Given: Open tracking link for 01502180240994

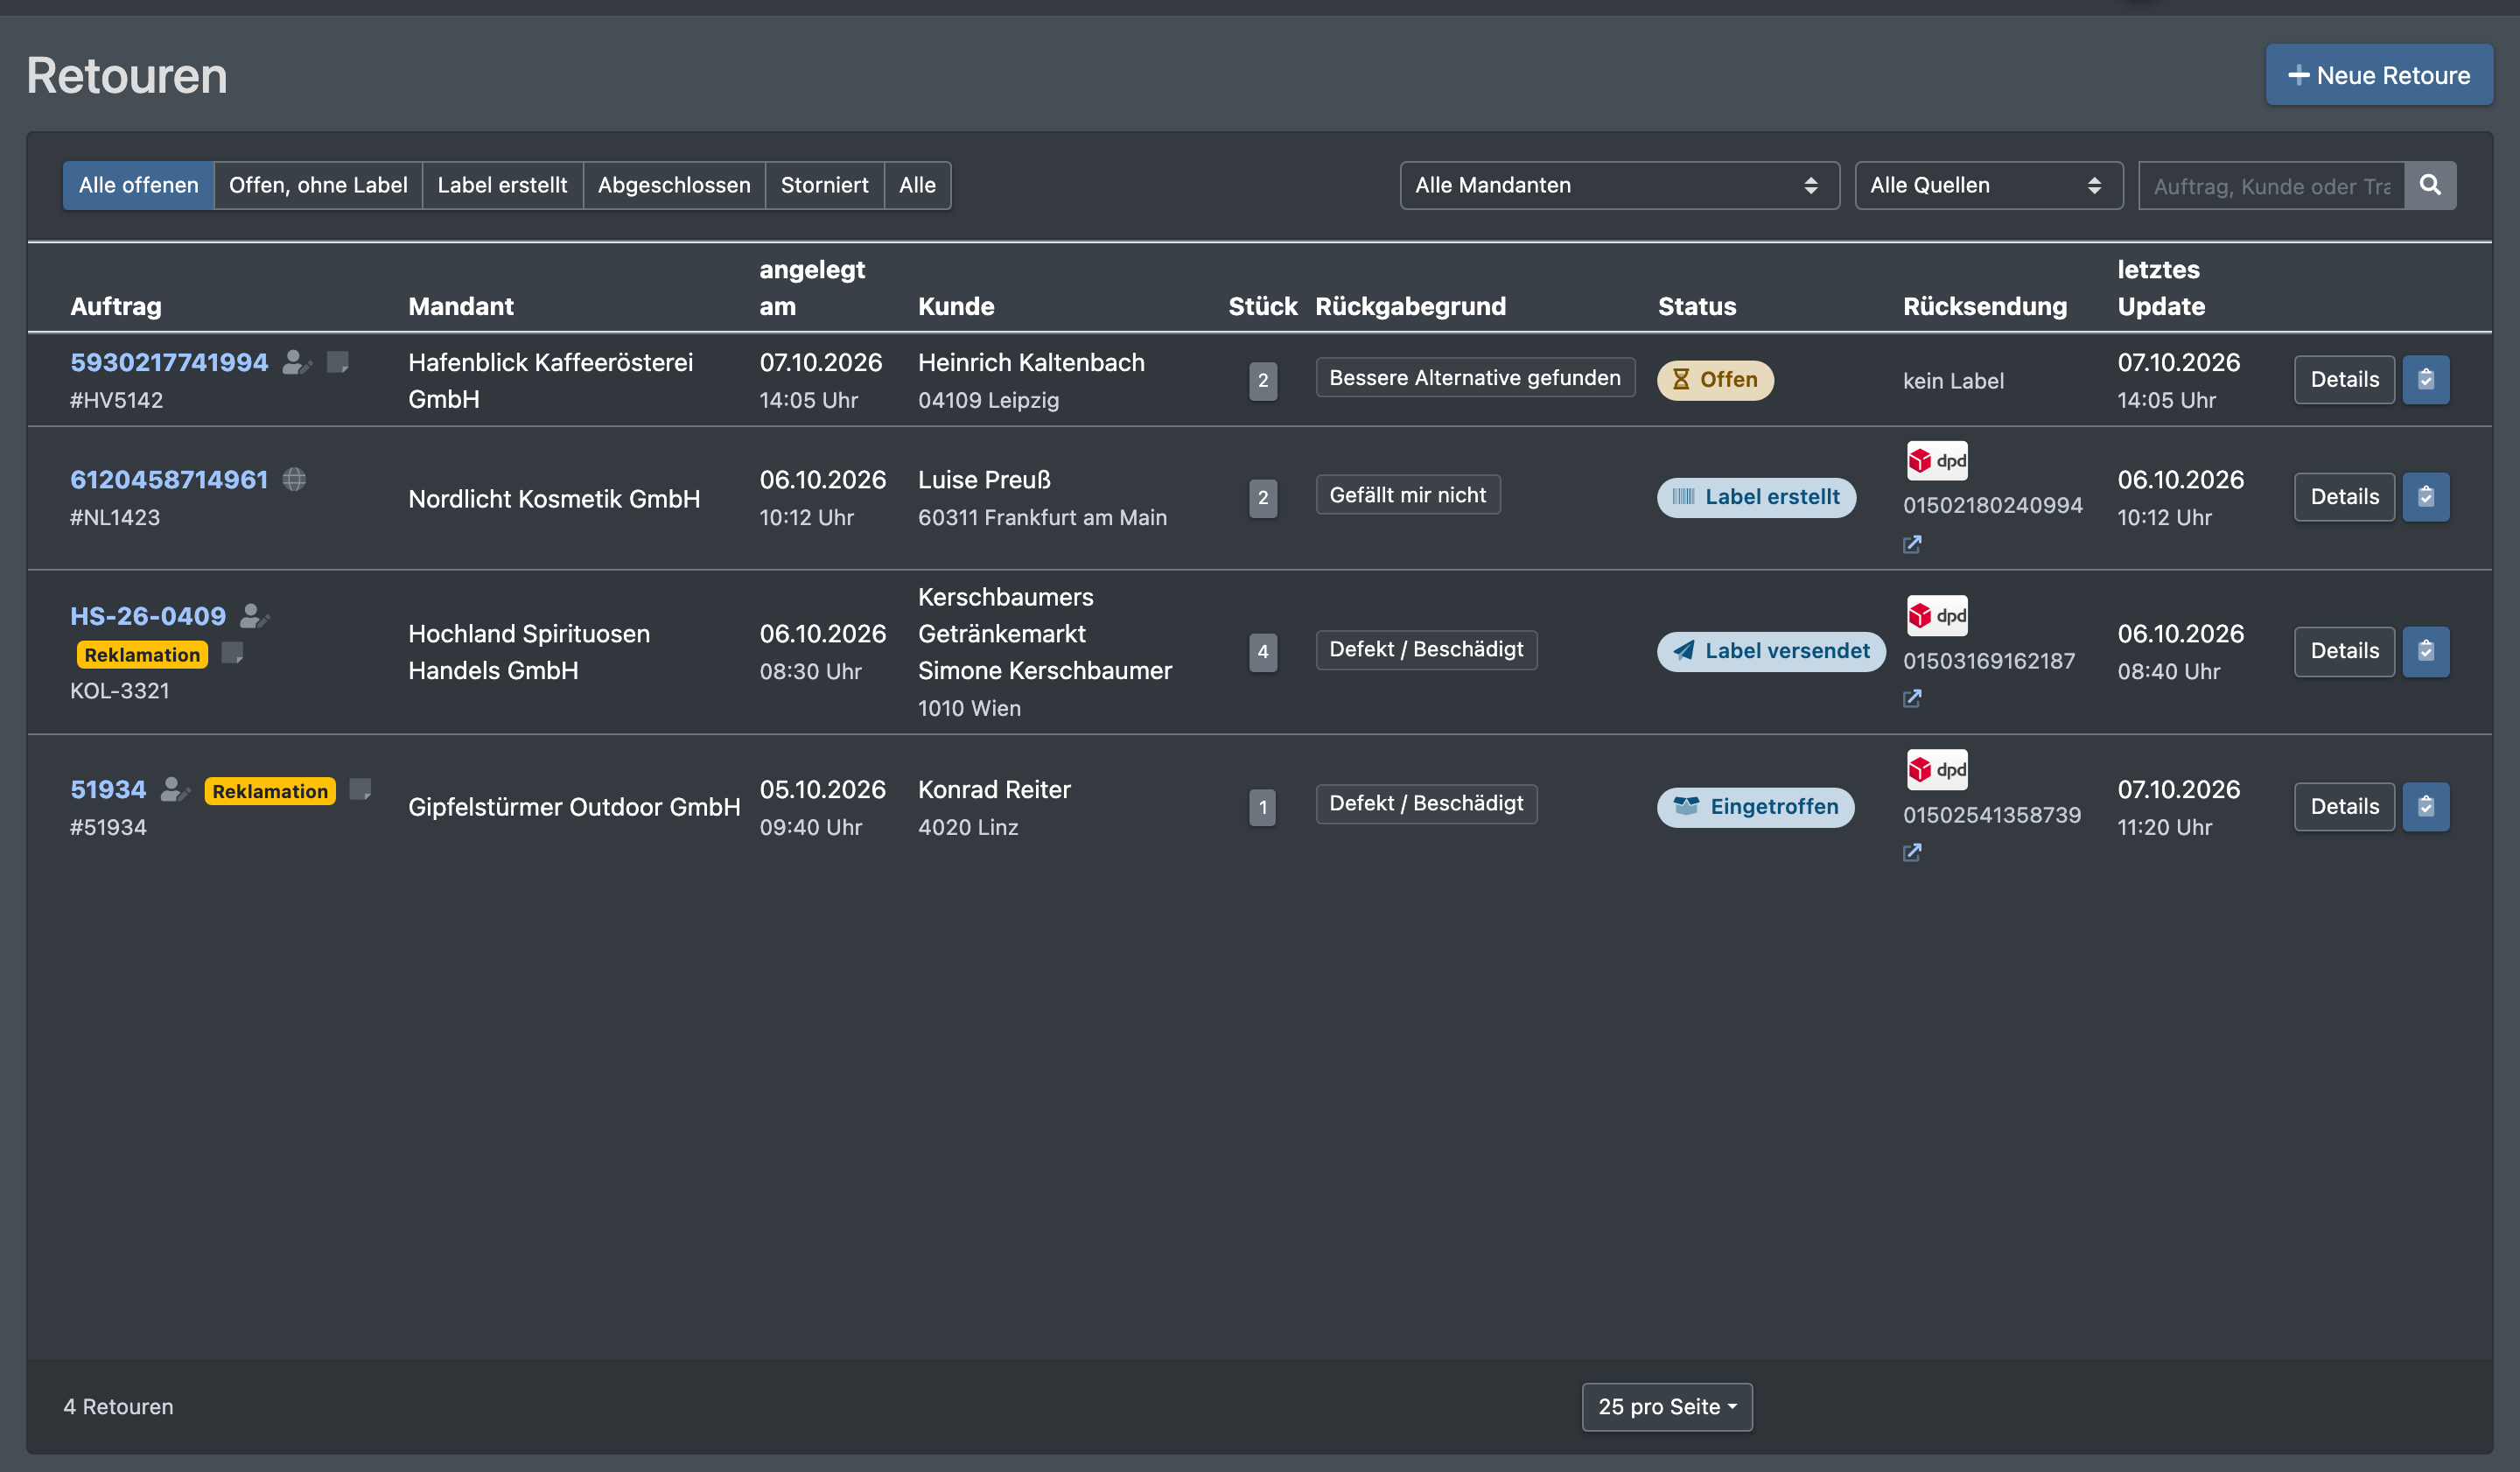Looking at the screenshot, I should [1912, 544].
